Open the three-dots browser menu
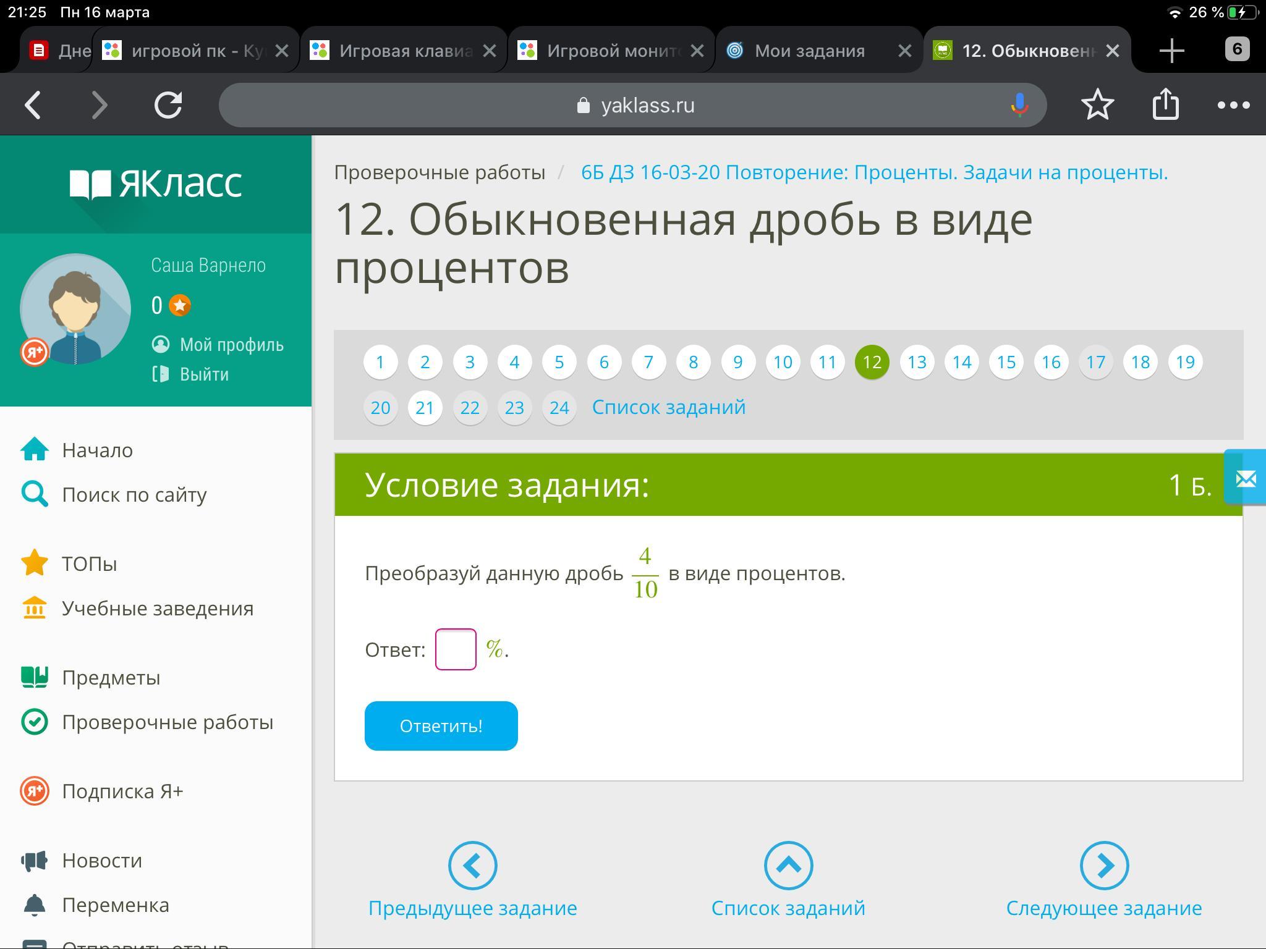This screenshot has height=949, width=1266. click(x=1233, y=105)
